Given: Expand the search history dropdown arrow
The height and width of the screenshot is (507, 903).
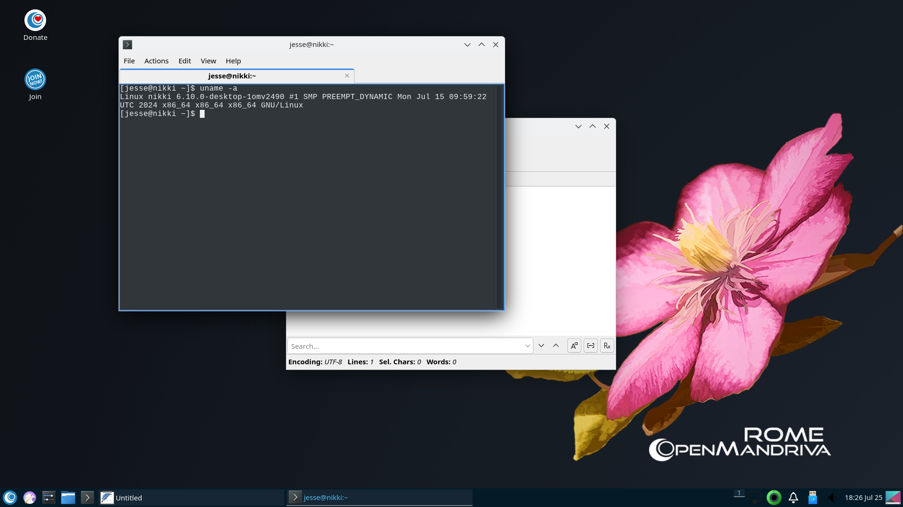Looking at the screenshot, I should pos(528,346).
